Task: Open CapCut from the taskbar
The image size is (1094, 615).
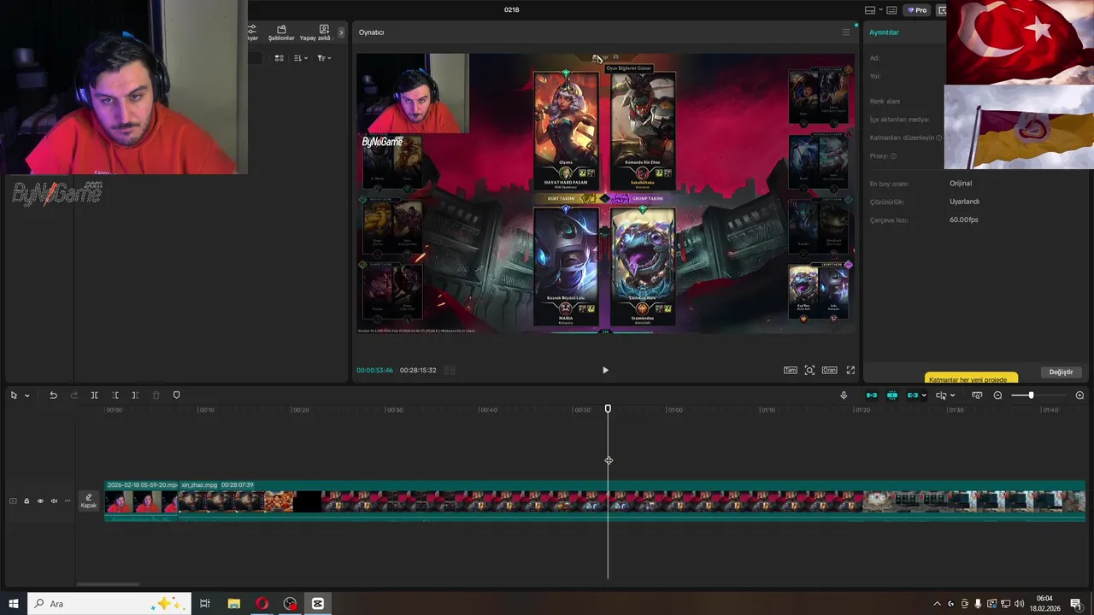Action: pos(318,603)
